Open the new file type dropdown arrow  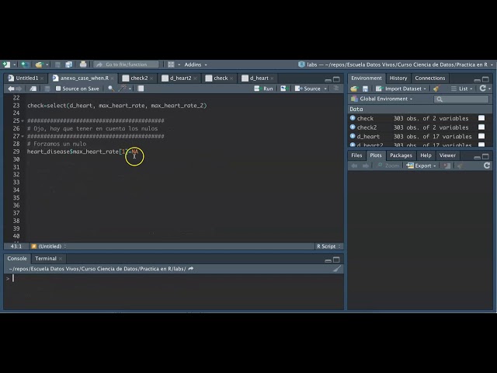coord(14,64)
